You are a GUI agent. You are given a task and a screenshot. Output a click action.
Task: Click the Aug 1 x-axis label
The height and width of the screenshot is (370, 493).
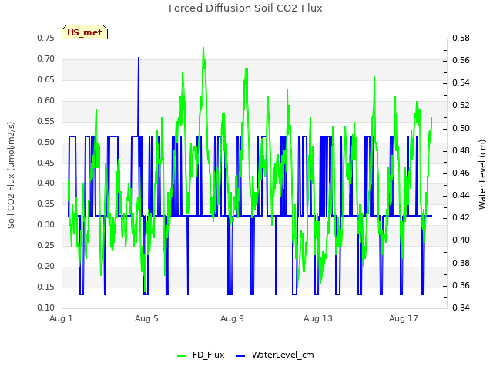pos(61,318)
